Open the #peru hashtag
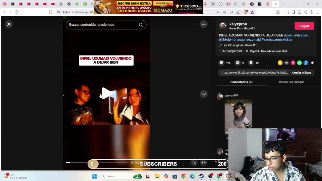 point(289,35)
